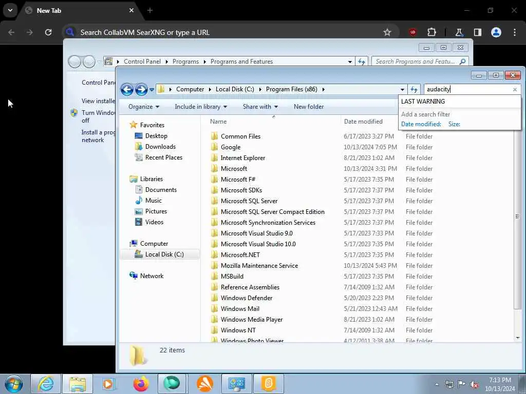Open the Documents library icon
This screenshot has width=526, height=394.
pyautogui.click(x=139, y=190)
